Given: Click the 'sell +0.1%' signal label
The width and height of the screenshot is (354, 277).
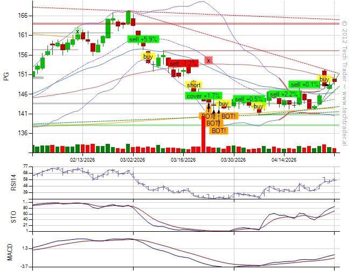Looking at the screenshot, I should (305, 85).
